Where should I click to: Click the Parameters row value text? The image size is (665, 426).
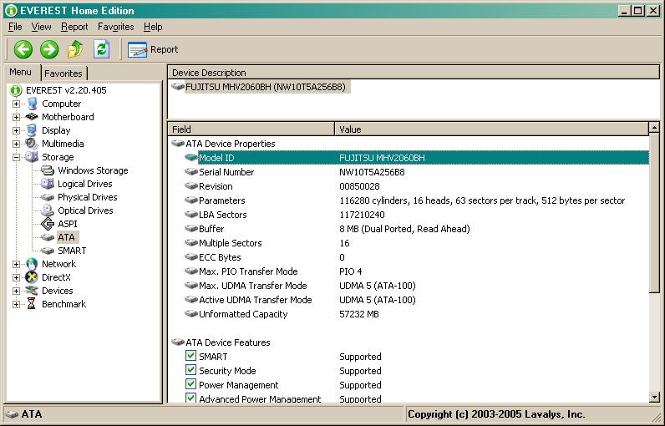(x=482, y=200)
